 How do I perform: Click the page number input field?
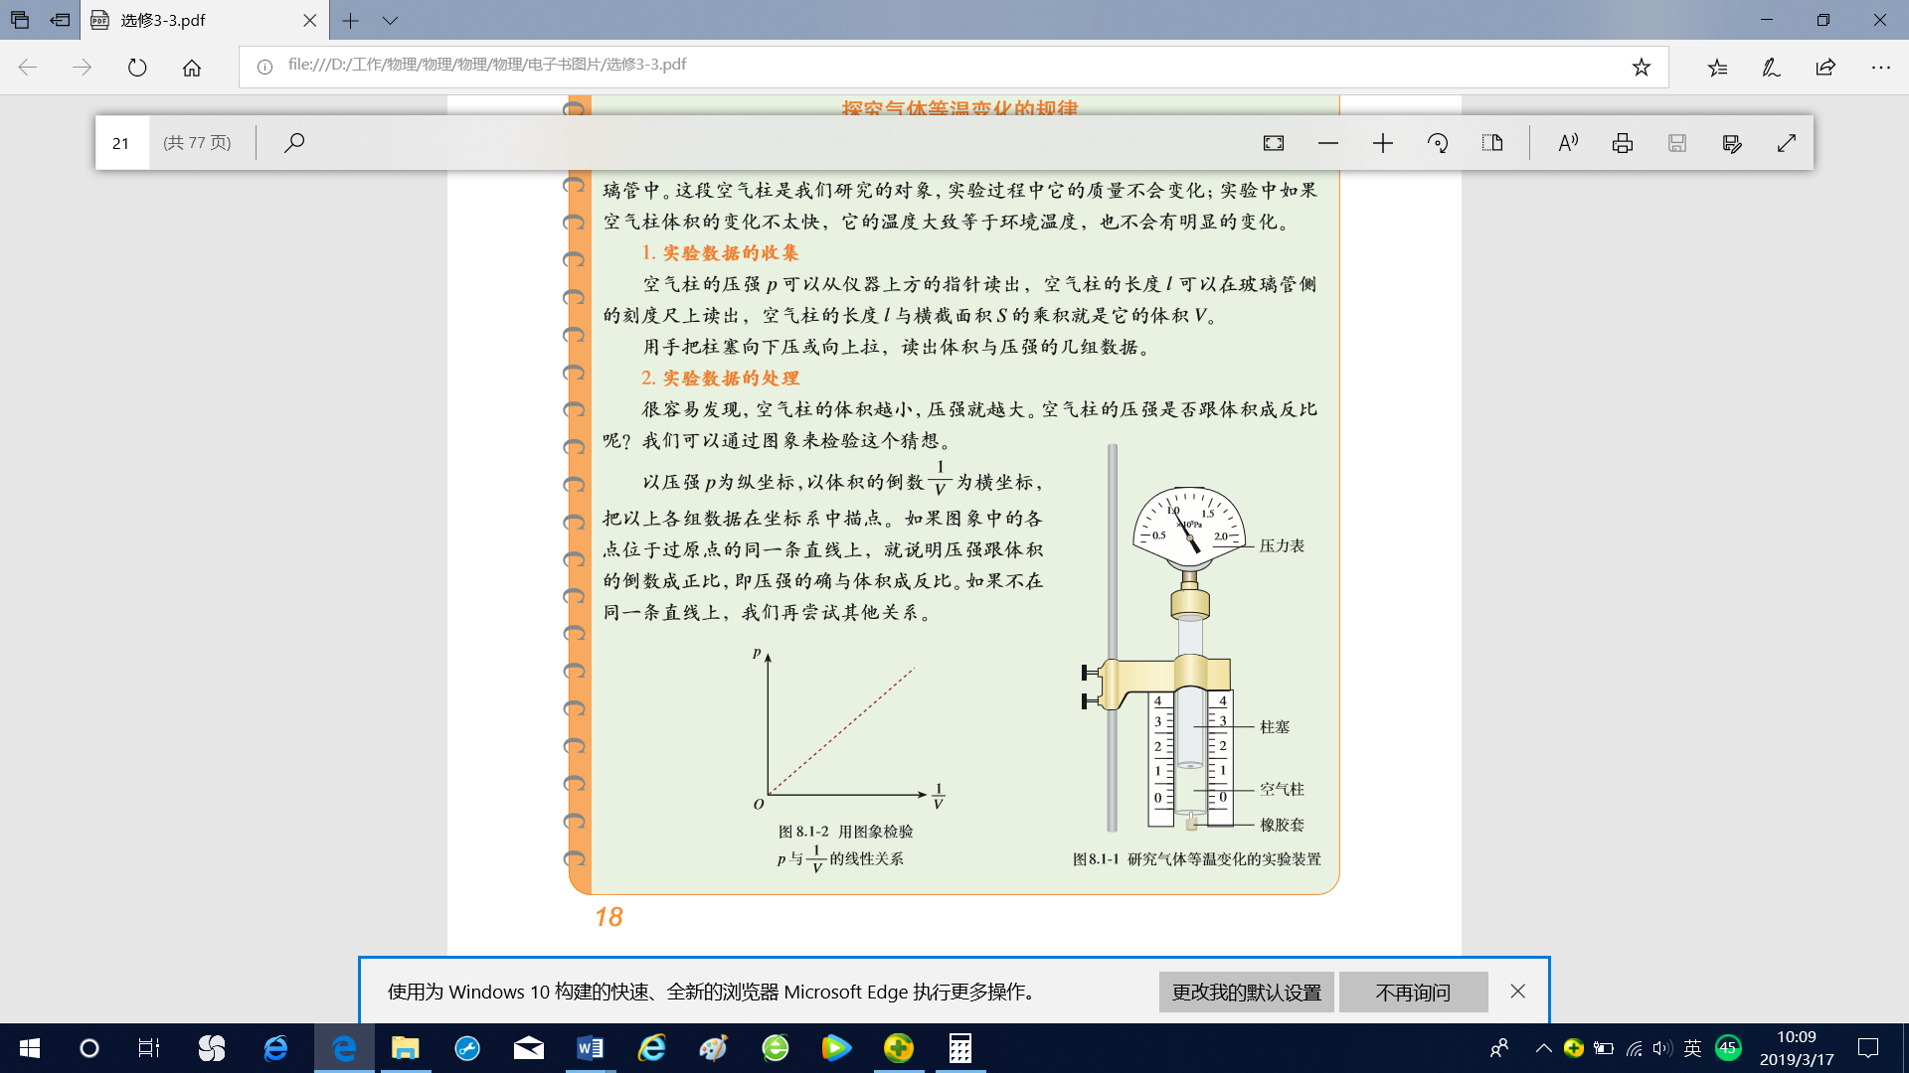click(x=122, y=143)
